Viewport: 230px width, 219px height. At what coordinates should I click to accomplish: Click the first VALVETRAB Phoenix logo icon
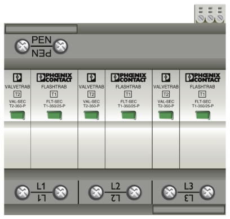[17, 77]
